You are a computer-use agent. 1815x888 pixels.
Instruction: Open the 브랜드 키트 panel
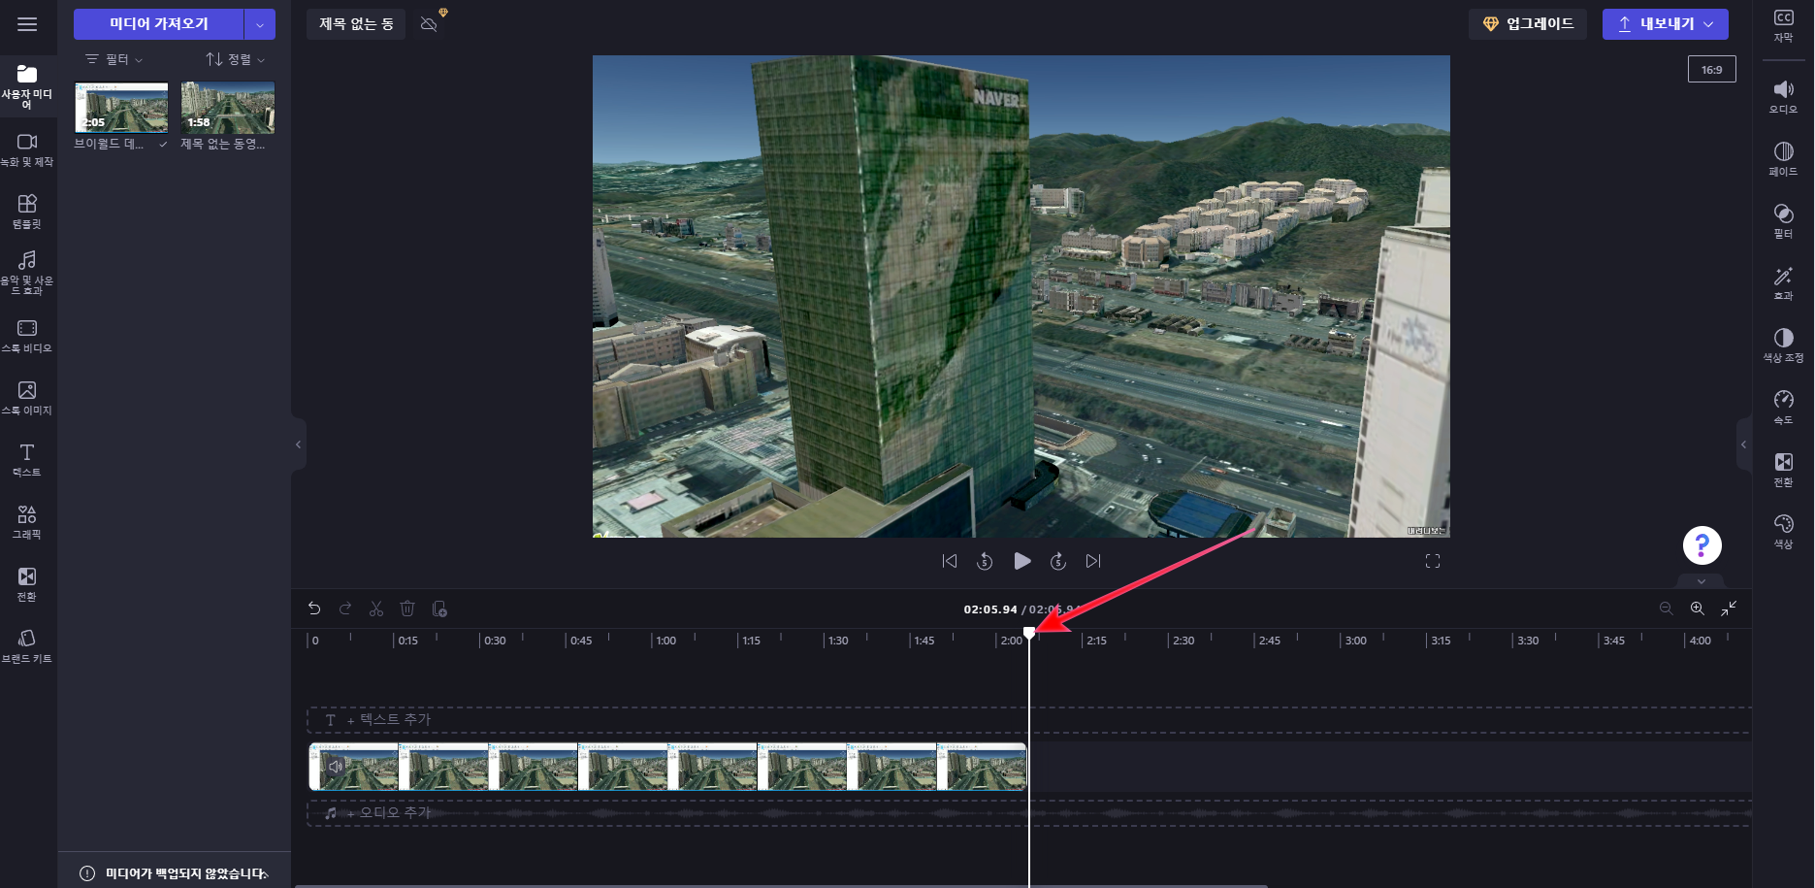pyautogui.click(x=27, y=646)
